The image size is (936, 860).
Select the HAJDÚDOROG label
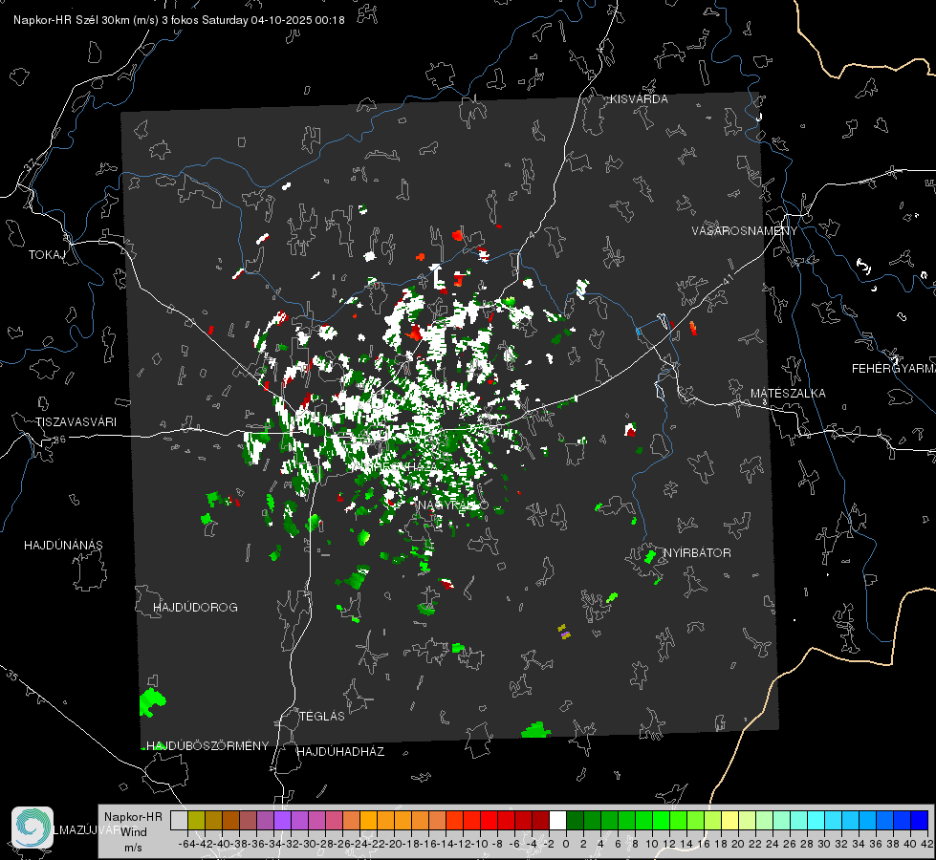coord(195,607)
